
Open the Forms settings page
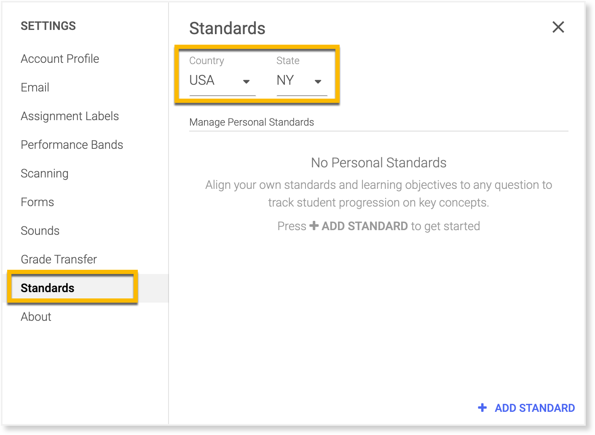tap(37, 202)
